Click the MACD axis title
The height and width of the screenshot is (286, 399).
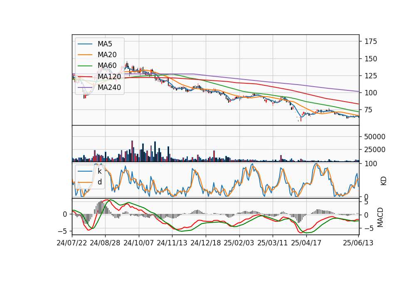pos(380,217)
